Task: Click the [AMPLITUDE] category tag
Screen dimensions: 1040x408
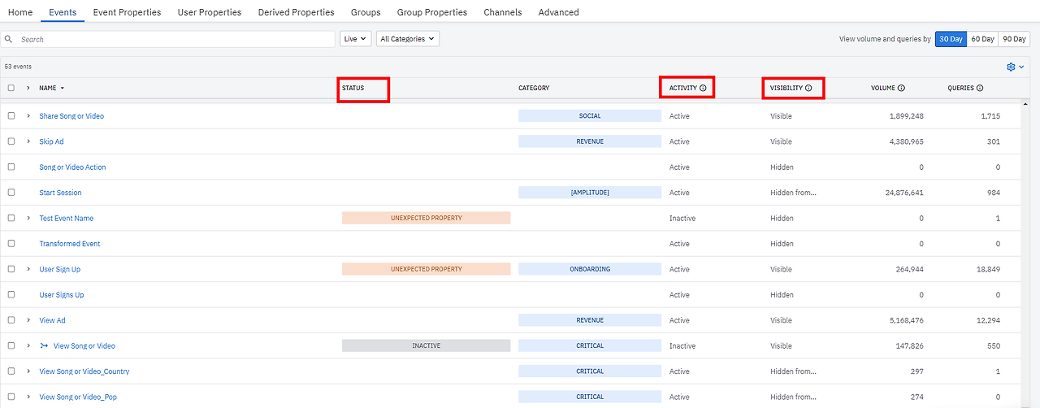Action: pyautogui.click(x=590, y=193)
